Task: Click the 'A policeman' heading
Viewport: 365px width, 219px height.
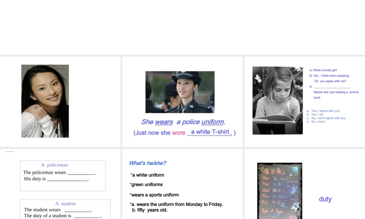Action: pyautogui.click(x=54, y=165)
